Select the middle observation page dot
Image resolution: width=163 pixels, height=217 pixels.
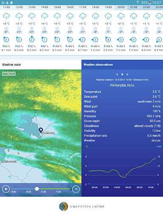pyautogui.click(x=122, y=74)
